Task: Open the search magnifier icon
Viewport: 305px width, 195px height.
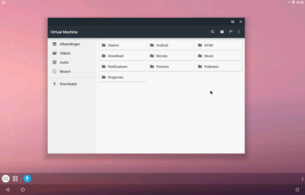Action: pyautogui.click(x=212, y=32)
